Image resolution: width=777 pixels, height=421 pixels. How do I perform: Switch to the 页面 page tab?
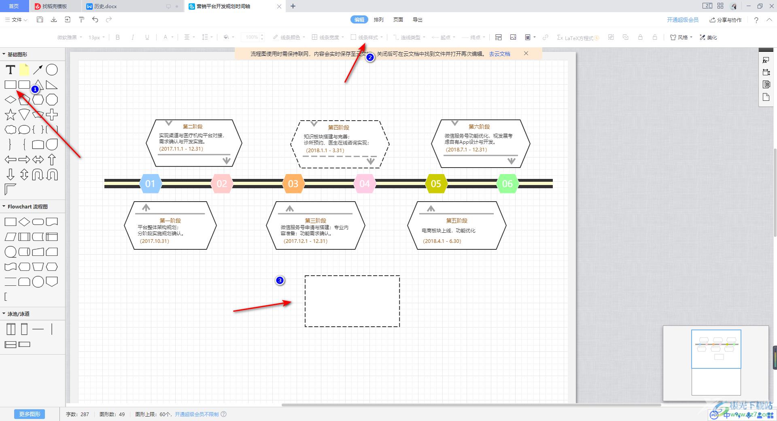398,19
